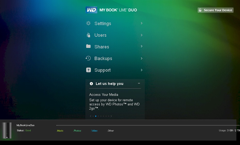Click the Access Your Media tip title
The image size is (240, 145).
click(x=104, y=95)
